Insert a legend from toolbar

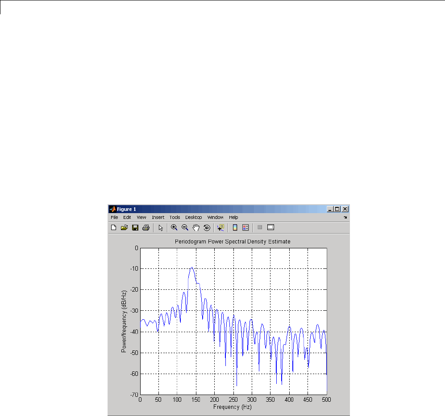(x=245, y=228)
